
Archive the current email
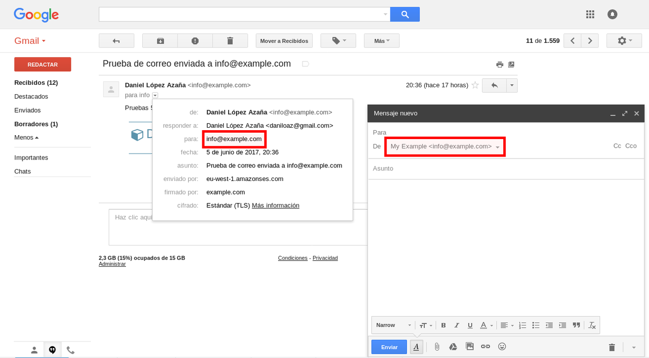pos(160,40)
